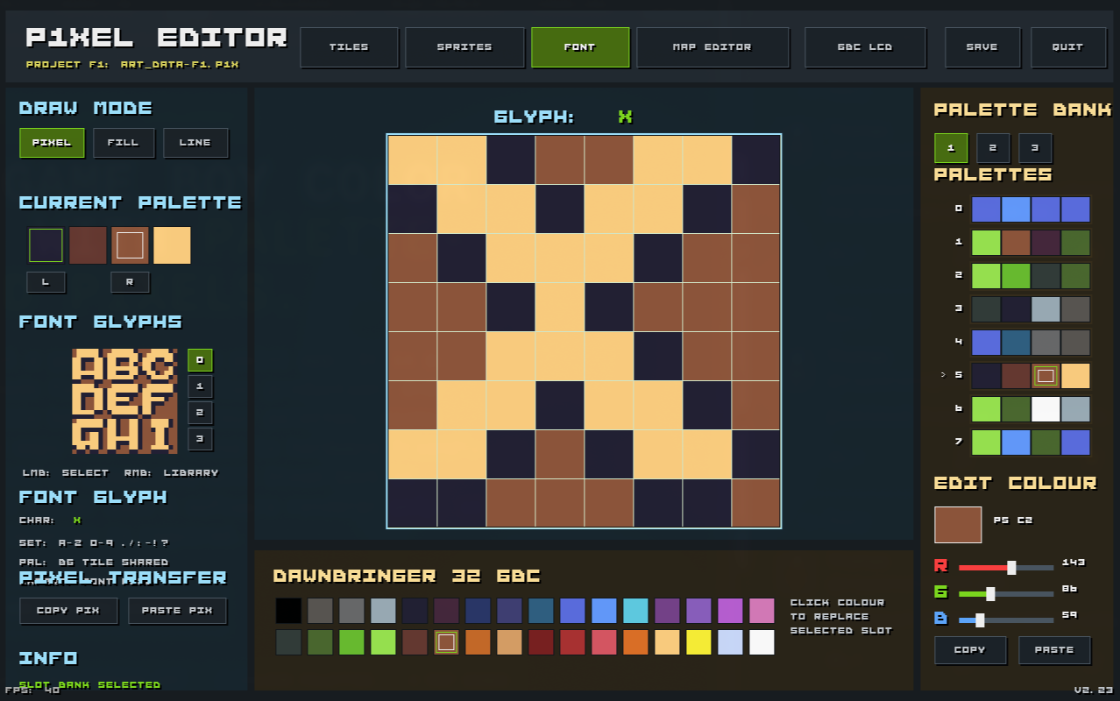The image size is (1120, 701).
Task: Click the light blue swatch in palette 0
Action: (1016, 209)
